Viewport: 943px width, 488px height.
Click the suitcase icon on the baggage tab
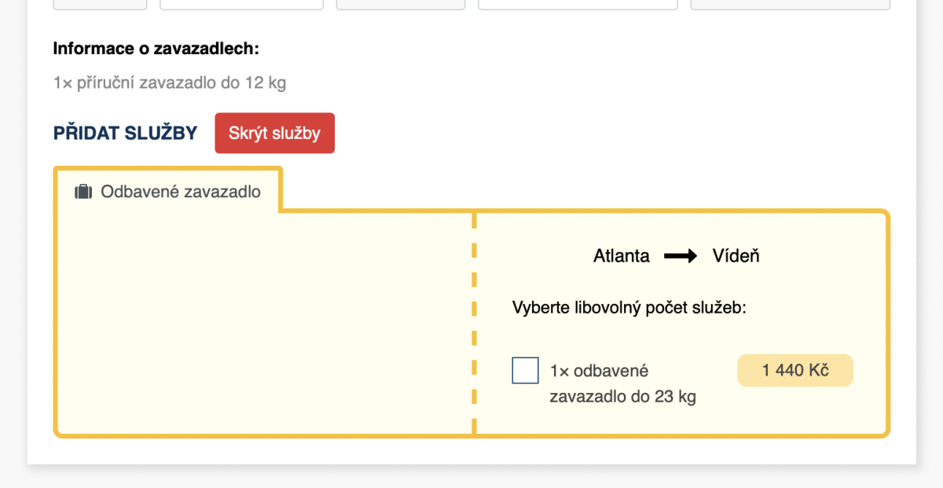[x=83, y=192]
